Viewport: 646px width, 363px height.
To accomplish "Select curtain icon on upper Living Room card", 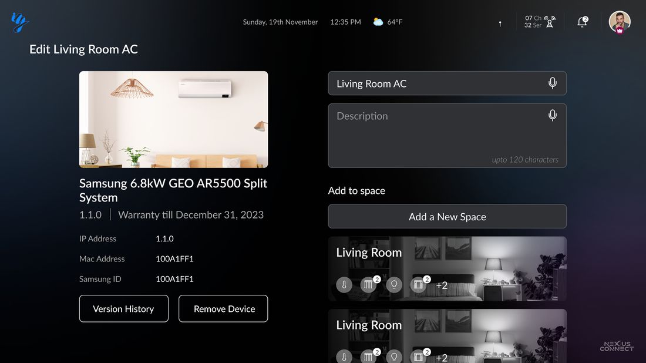I will pos(419,285).
